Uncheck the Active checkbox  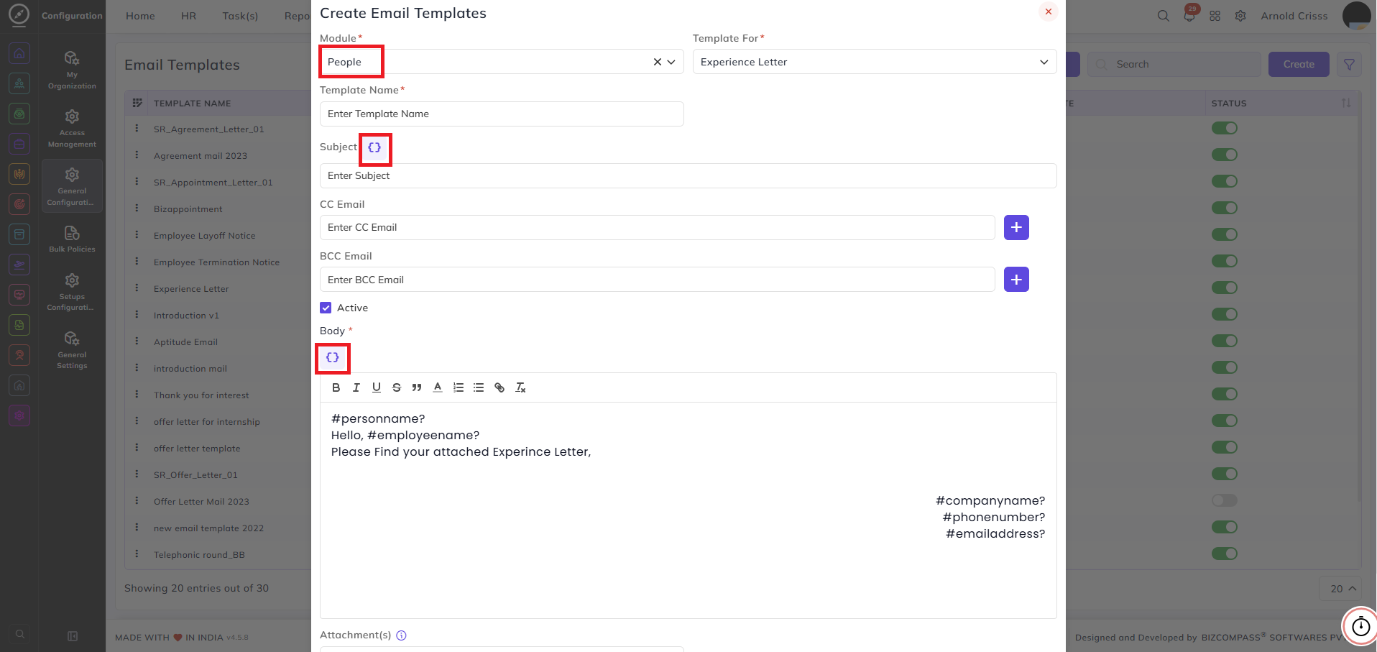click(x=326, y=308)
